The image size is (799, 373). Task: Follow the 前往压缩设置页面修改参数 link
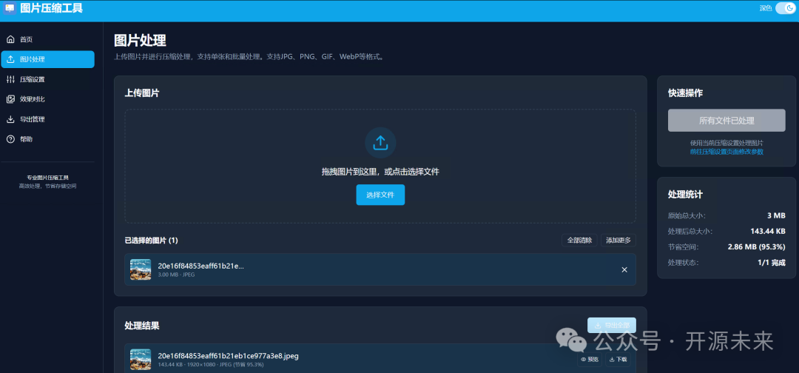point(726,152)
